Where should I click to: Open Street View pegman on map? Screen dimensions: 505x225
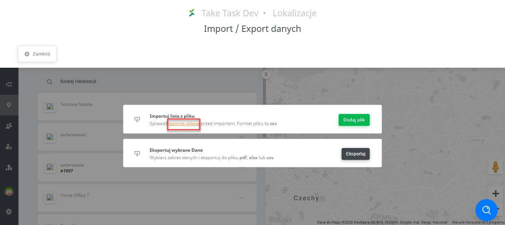496,167
